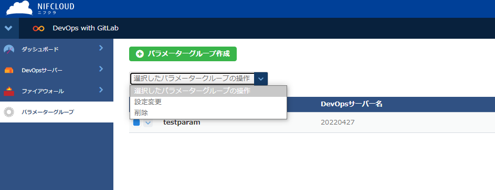Click the パラメーターグループ gear icon
This screenshot has width=495, height=190.
[x=9, y=112]
